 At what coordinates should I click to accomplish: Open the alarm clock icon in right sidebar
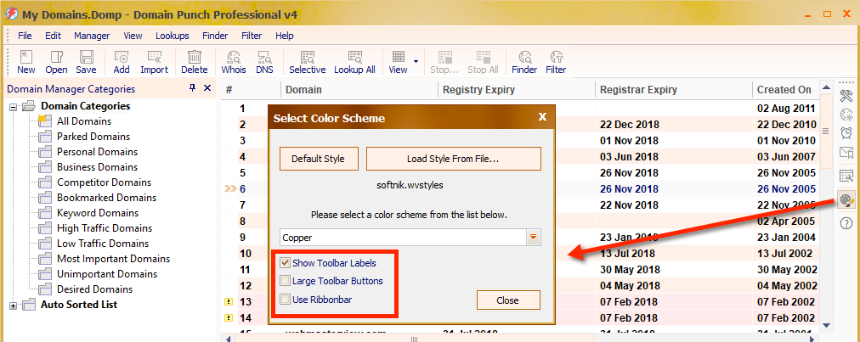pos(846,133)
